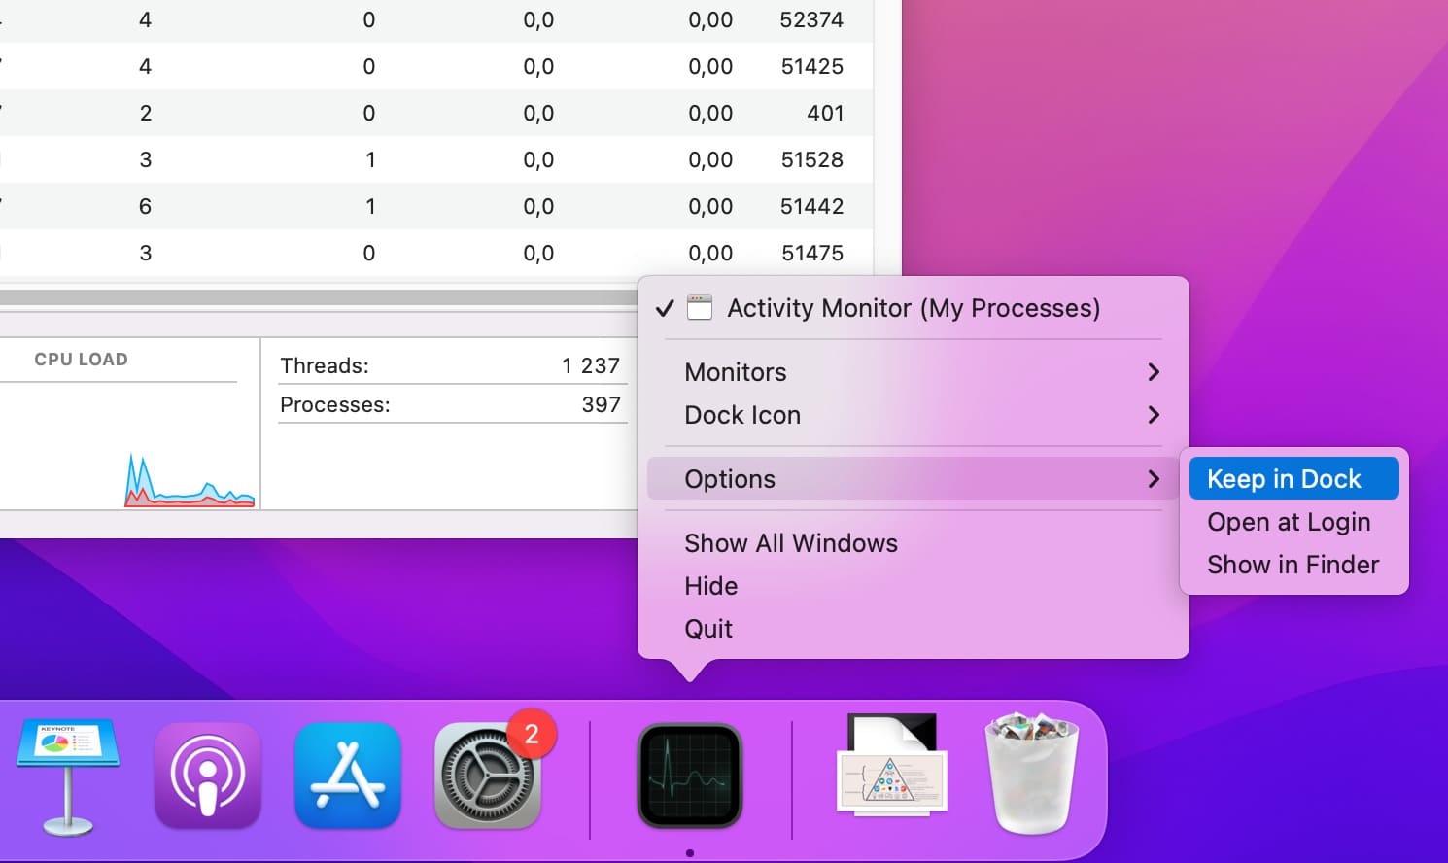Quit Activity Monitor from dock menu
This screenshot has width=1448, height=863.
[914, 629]
